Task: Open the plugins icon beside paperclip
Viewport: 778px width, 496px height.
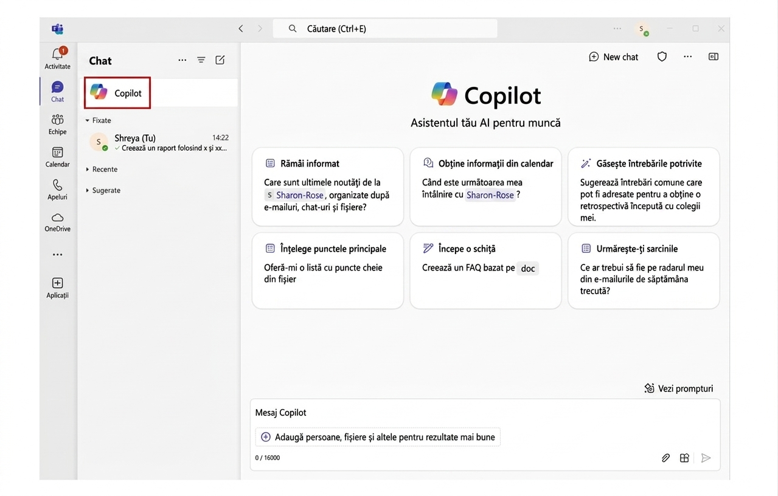Action: click(684, 458)
